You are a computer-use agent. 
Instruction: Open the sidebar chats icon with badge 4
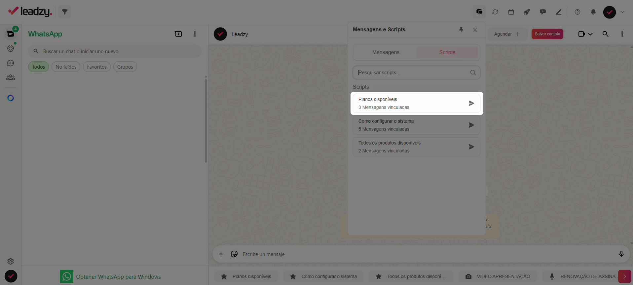(11, 34)
